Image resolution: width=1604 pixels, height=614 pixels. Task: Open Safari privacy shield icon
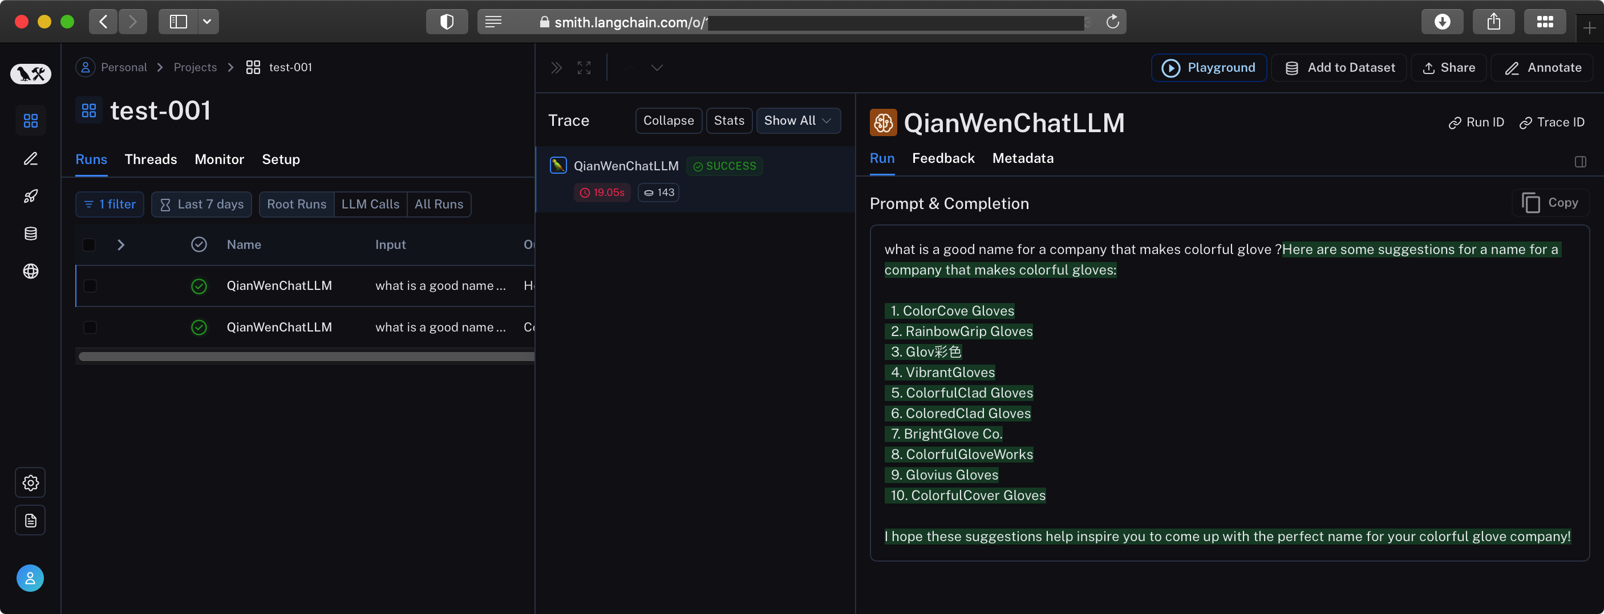coord(447,22)
